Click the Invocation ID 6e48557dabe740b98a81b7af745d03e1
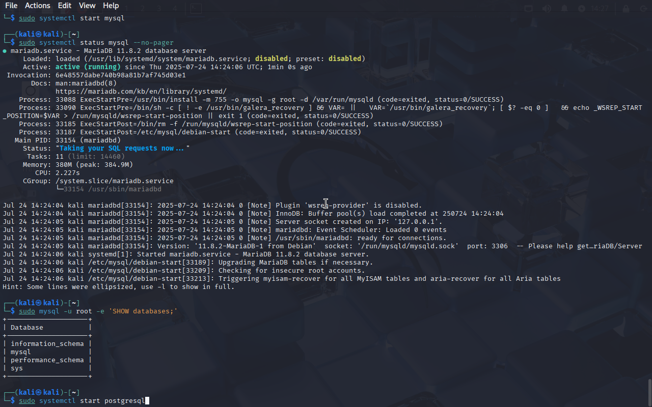652x407 pixels. click(x=121, y=75)
